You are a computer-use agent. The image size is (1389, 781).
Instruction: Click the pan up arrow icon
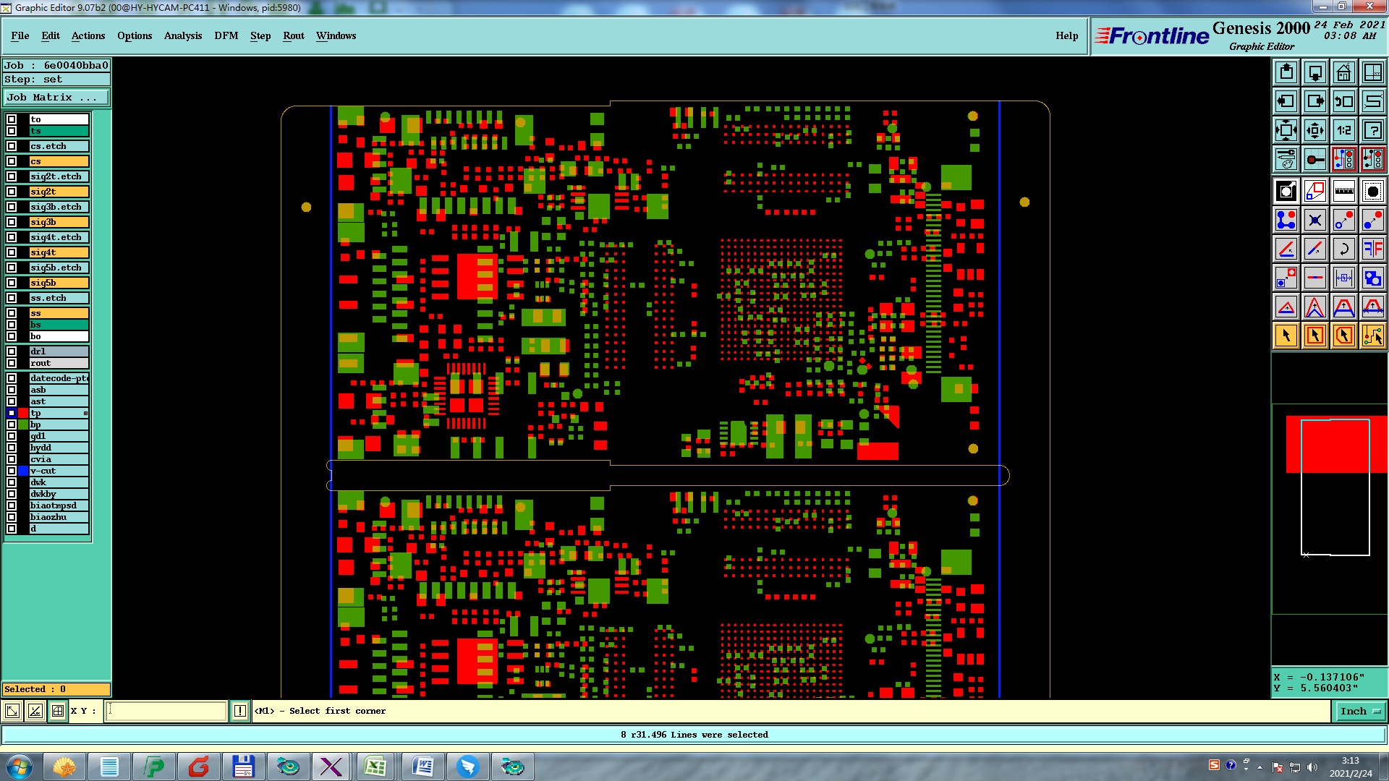[1286, 72]
